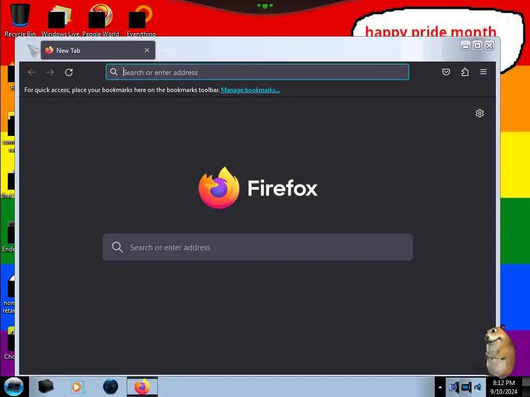Screen dimensions: 530x397
Task: Click the network monitor tray icon
Action: coord(466,387)
